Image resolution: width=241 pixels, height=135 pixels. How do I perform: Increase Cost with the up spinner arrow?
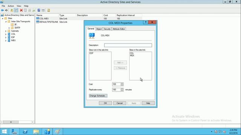(122, 83)
